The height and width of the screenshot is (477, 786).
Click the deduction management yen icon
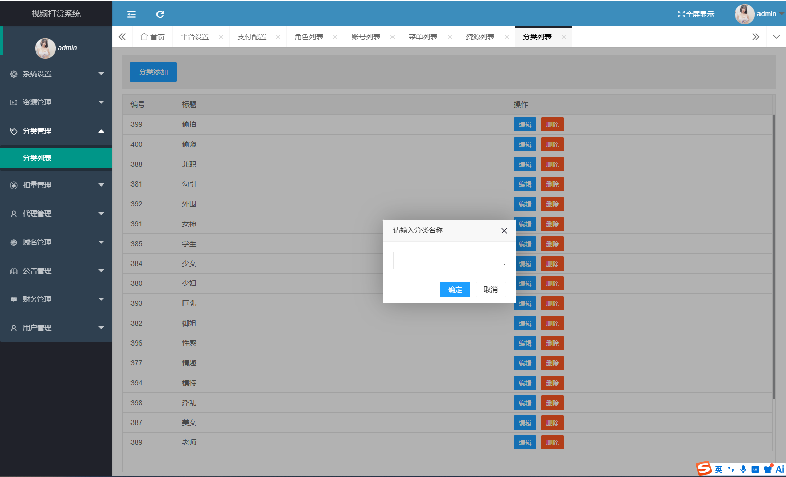point(14,185)
